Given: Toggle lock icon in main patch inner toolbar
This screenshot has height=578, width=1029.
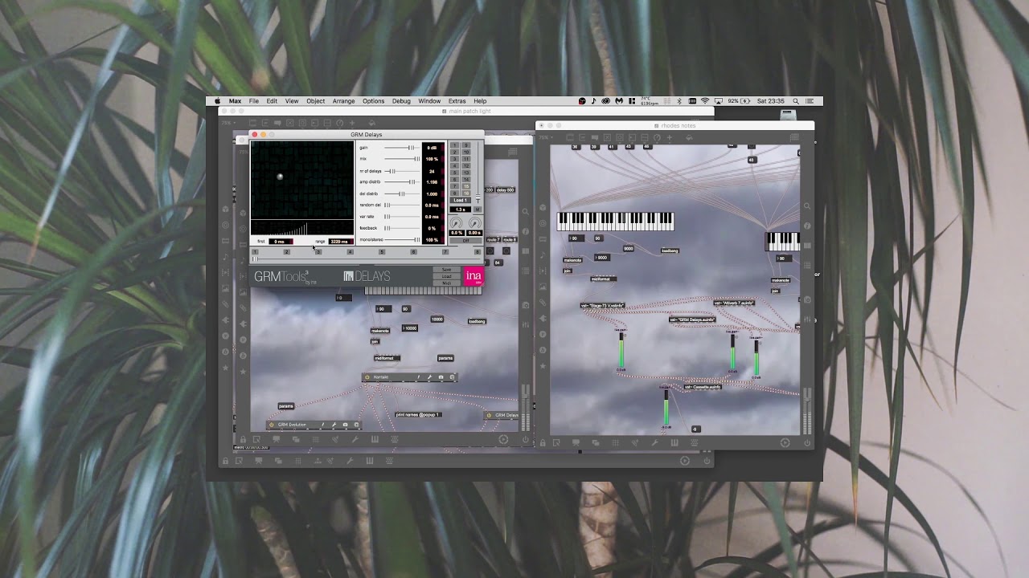Looking at the screenshot, I should [x=243, y=440].
